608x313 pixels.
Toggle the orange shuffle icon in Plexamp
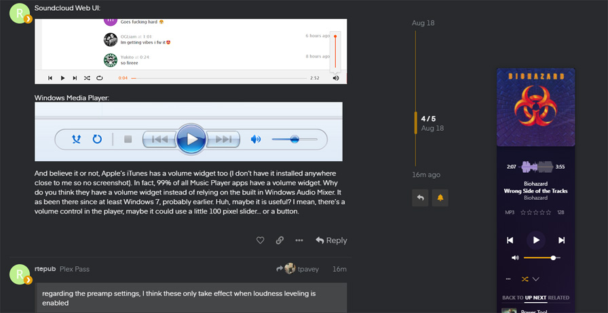pyautogui.click(x=525, y=279)
